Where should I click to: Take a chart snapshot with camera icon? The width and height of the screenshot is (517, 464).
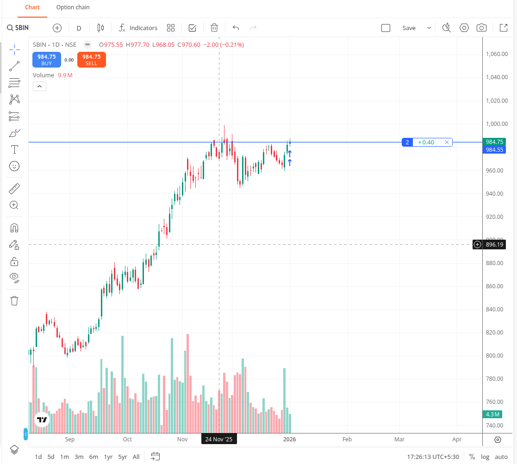pyautogui.click(x=482, y=28)
